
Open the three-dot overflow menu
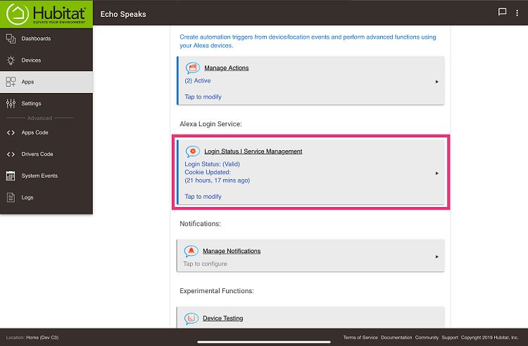517,13
